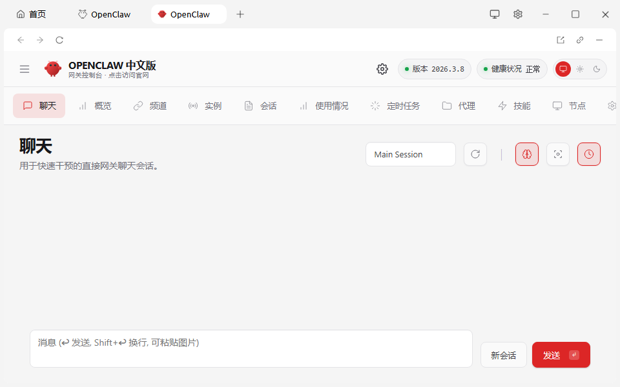Open the Main Session selector
The image size is (620, 387).
coord(410,154)
